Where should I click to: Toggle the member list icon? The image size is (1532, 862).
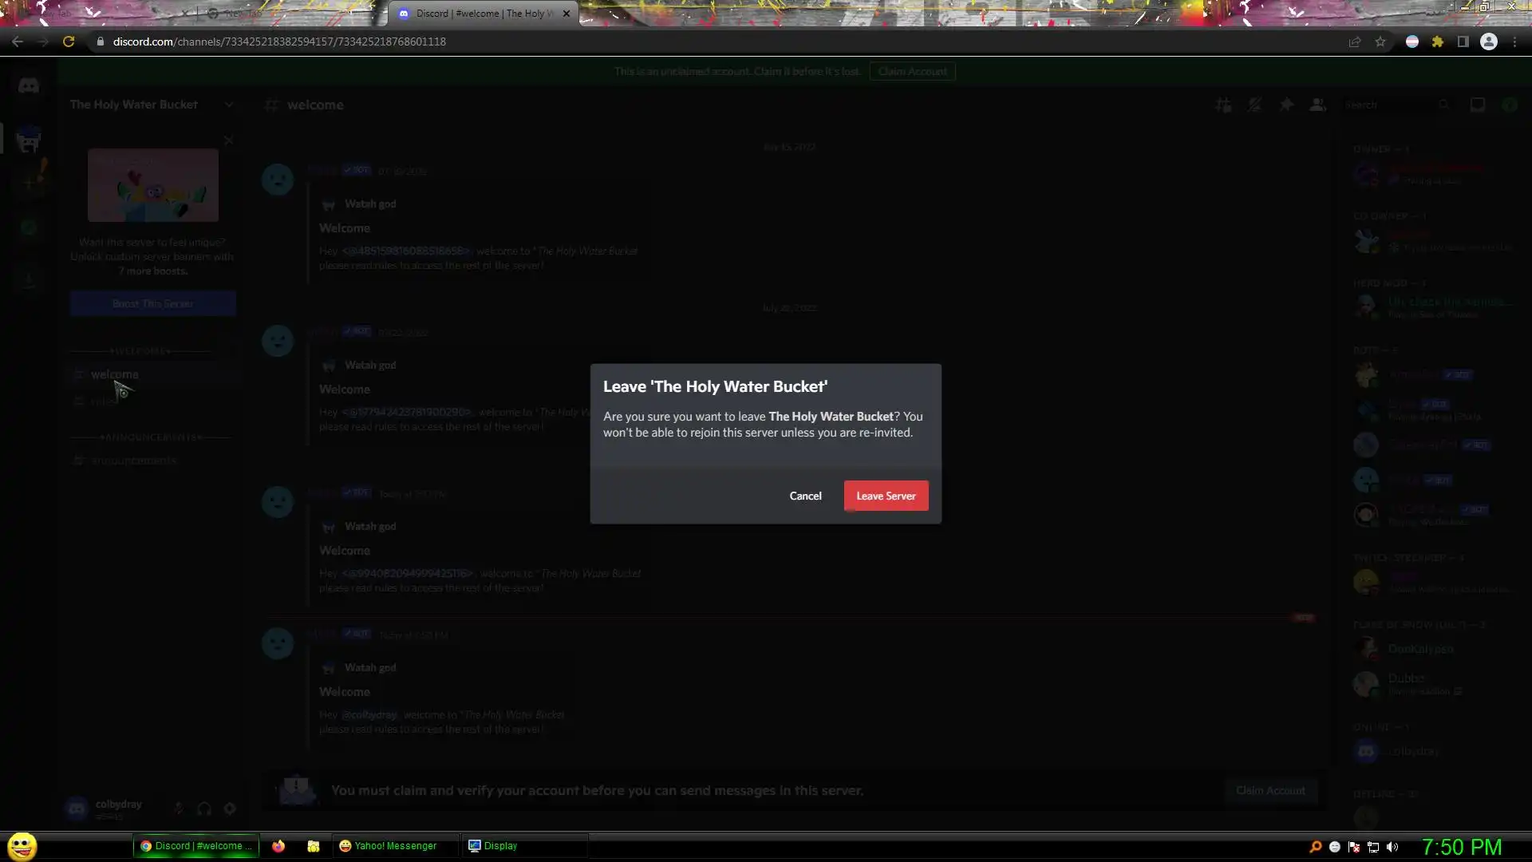(1317, 105)
